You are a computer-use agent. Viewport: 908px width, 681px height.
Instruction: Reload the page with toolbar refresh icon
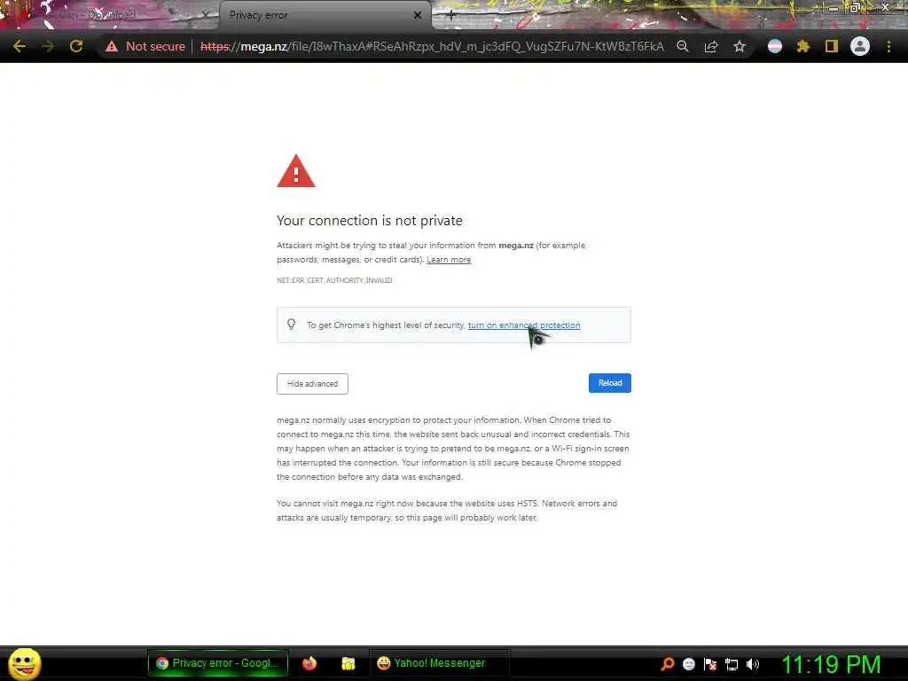[76, 46]
